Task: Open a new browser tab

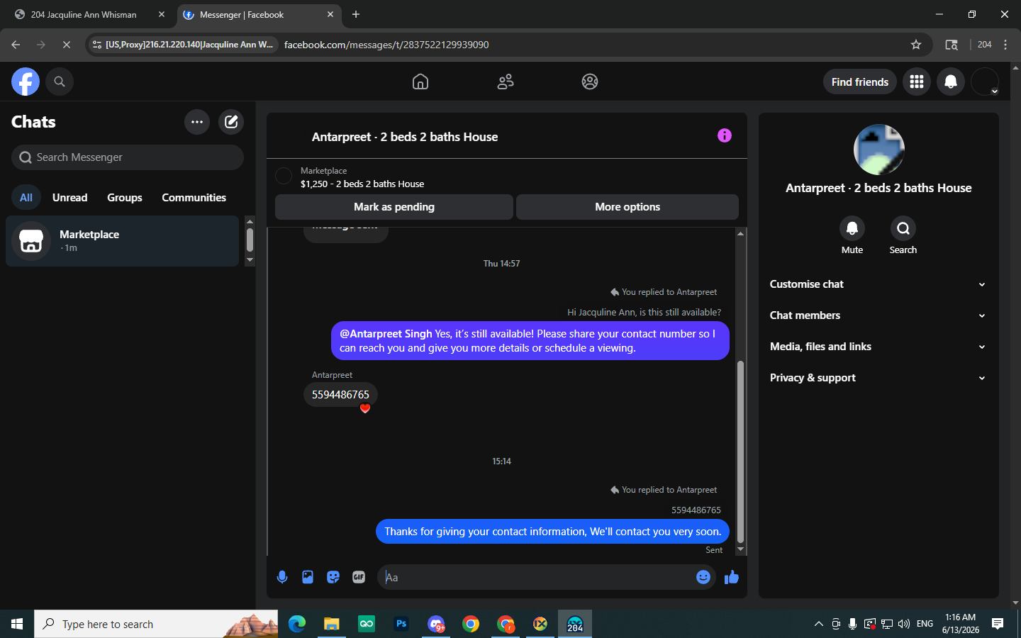Action: (356, 14)
